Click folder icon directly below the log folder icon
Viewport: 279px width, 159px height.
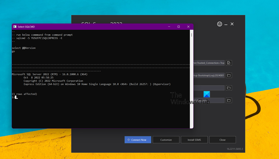(x=229, y=88)
